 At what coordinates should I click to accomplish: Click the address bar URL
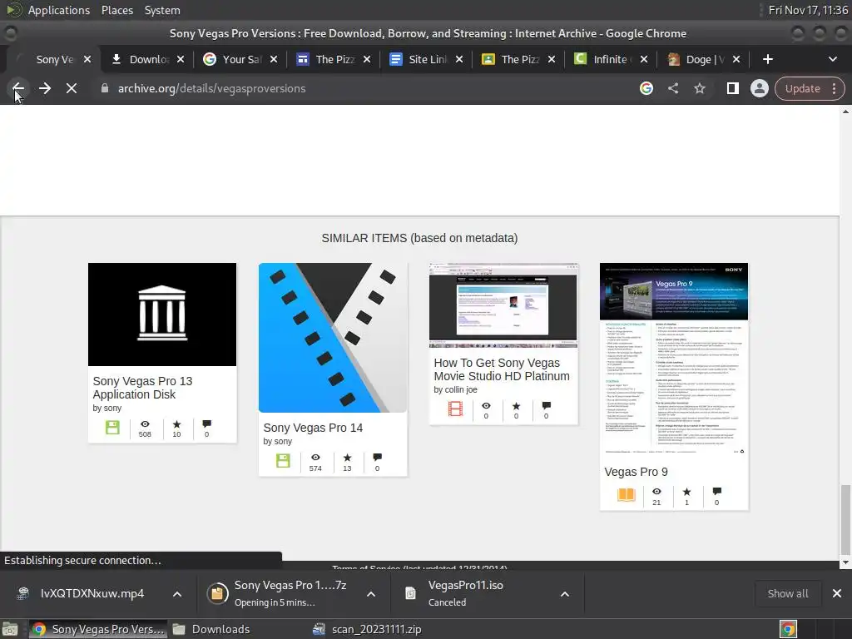pos(211,88)
